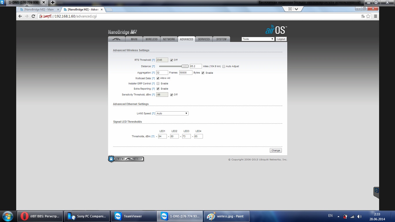The image size is (395, 222).
Task: Open the wirless.jpg Paint taskbar button
Action: pos(227,216)
